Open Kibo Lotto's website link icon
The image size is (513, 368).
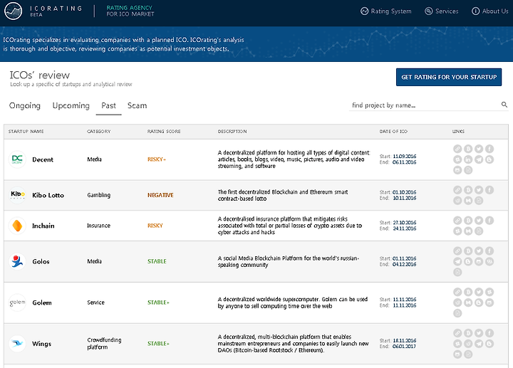[457, 190]
